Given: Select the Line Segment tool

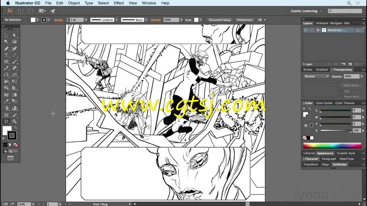Looking at the screenshot, I should pos(14,55).
